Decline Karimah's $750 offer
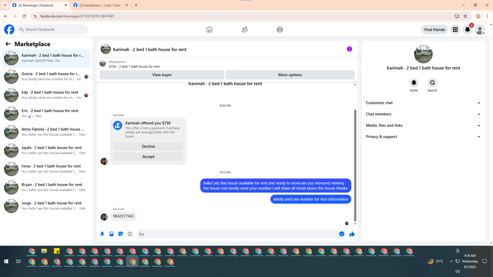493x277 pixels. click(x=148, y=146)
